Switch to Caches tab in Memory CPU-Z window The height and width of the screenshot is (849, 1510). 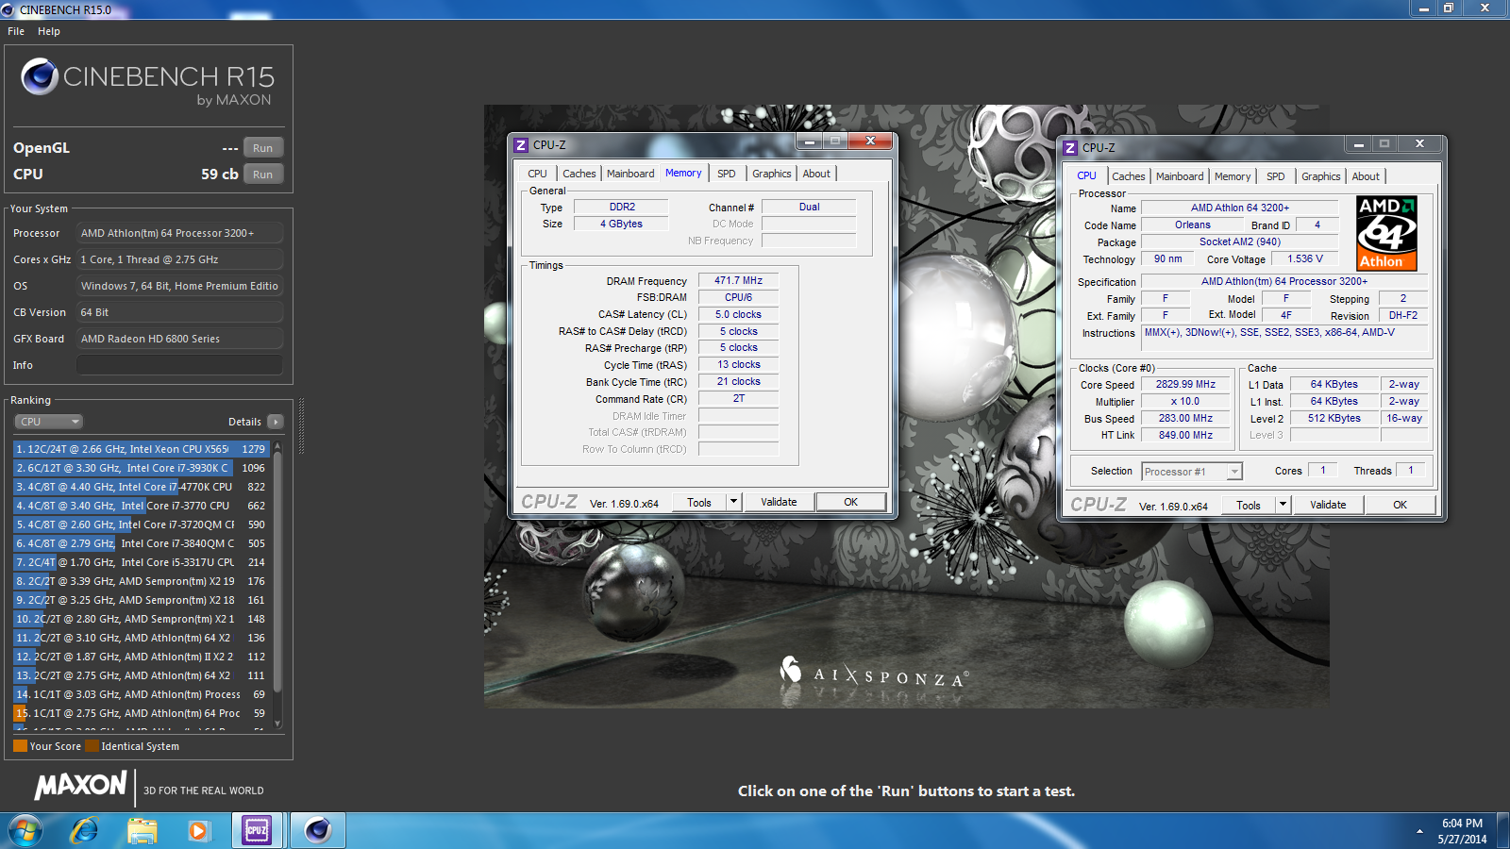(x=579, y=174)
